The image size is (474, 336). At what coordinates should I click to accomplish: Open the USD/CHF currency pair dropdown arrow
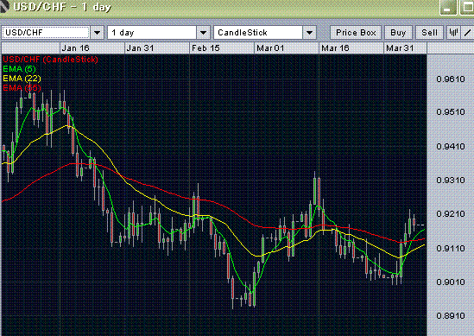[98, 32]
